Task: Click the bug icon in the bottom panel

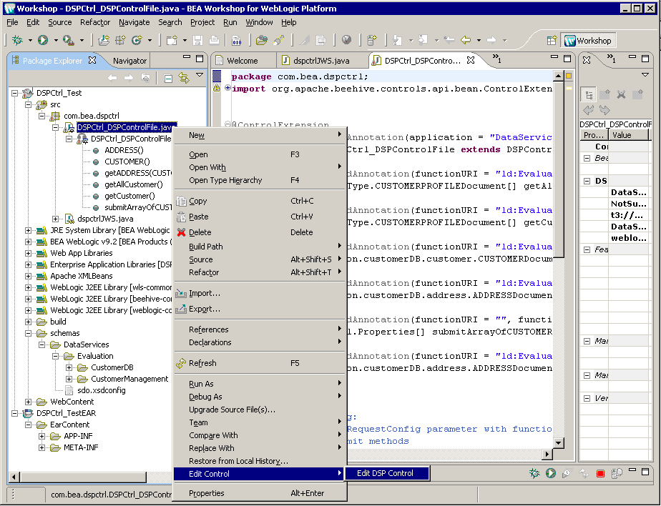Action: coord(534,473)
